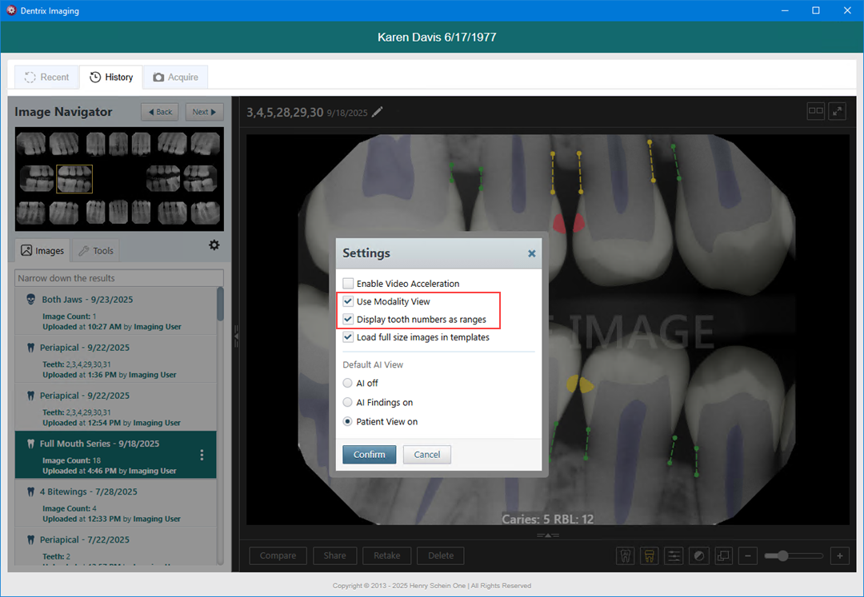Click the zoom slider handle
864x597 pixels.
pos(782,555)
